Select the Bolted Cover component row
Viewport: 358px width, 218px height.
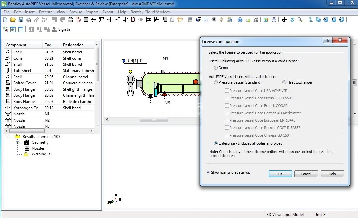(x=49, y=83)
